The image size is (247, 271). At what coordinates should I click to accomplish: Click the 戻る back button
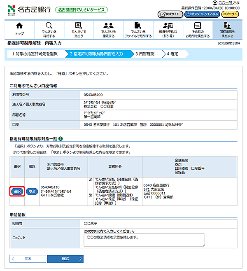27,259
